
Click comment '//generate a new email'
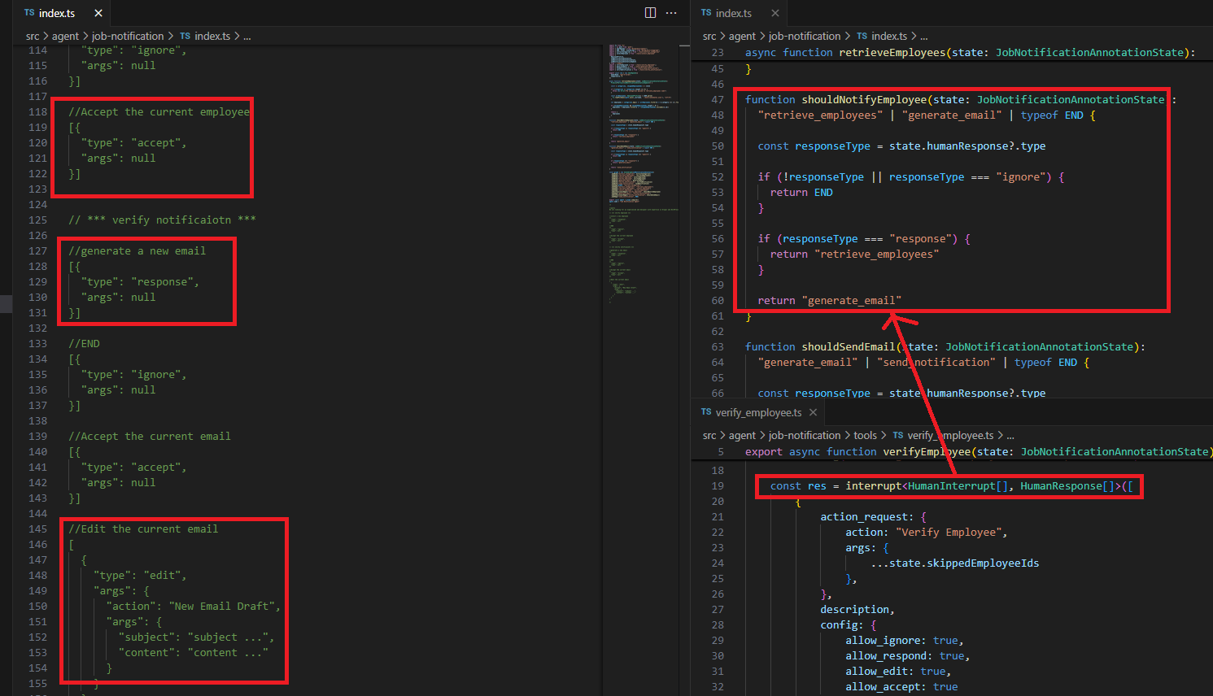(x=137, y=250)
